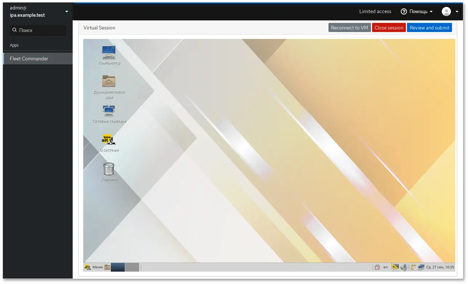Click the display settings tray icon
Viewport: 468px width, 284px height.
395,267
